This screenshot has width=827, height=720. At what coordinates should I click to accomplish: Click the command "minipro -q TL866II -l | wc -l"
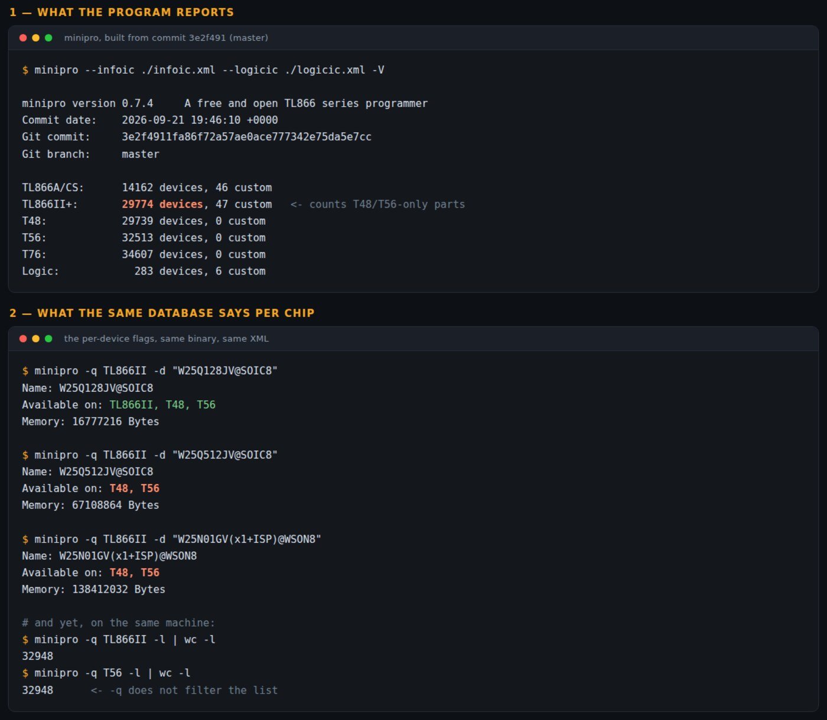pos(125,640)
